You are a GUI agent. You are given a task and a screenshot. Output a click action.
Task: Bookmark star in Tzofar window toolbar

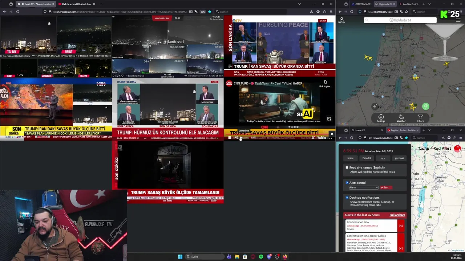pyautogui.click(x=406, y=138)
